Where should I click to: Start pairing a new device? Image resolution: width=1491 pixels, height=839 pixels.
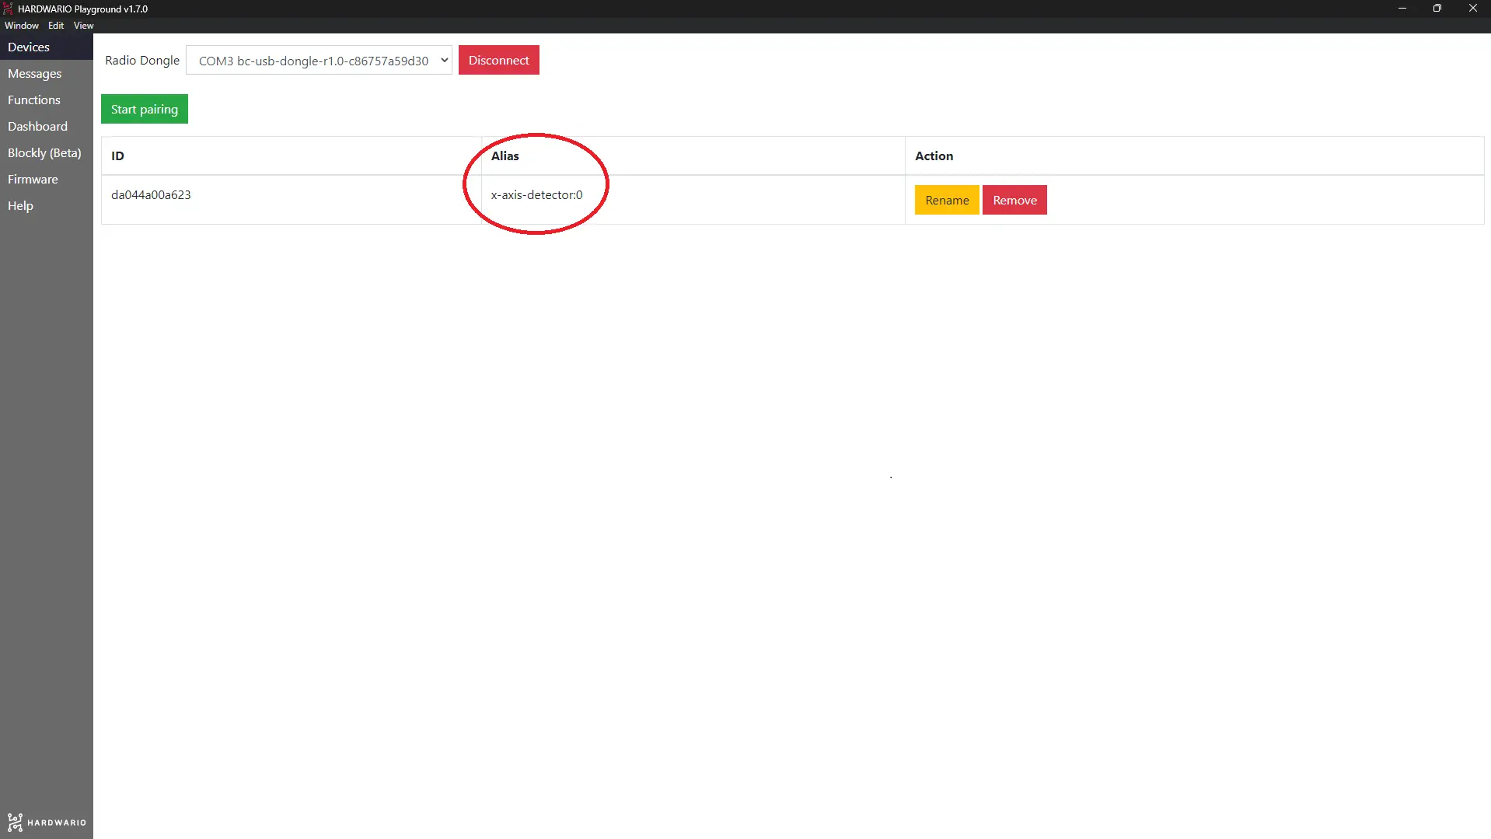pos(145,109)
